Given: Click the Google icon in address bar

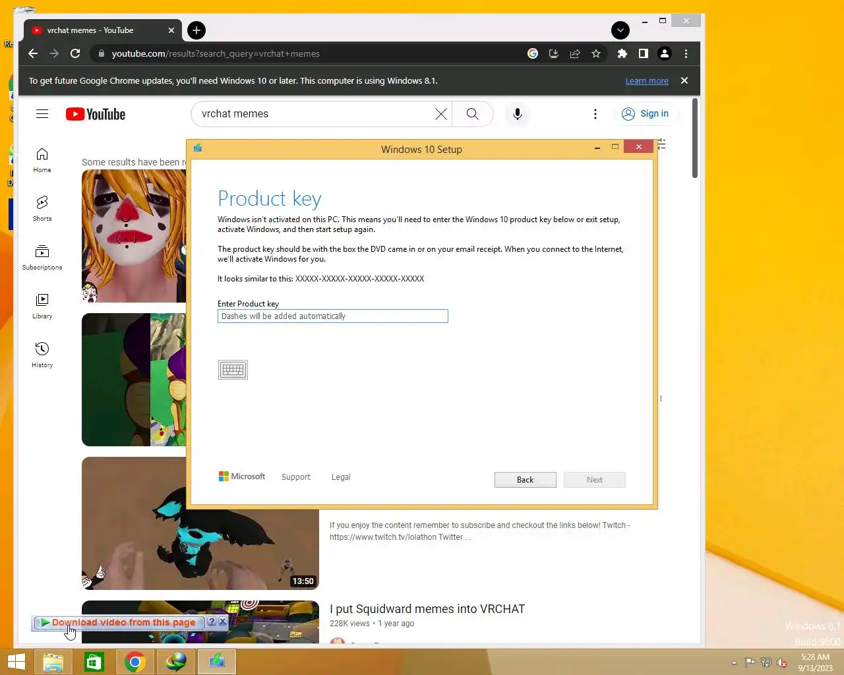Looking at the screenshot, I should (x=533, y=53).
